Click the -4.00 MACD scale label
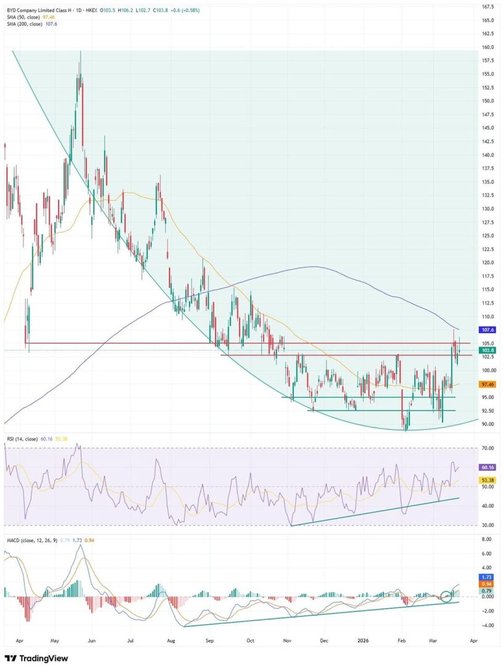504x666 pixels. coord(487,626)
